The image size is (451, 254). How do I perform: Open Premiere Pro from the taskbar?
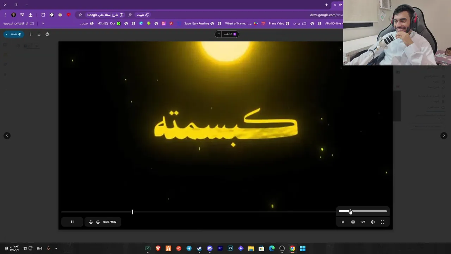(220, 248)
